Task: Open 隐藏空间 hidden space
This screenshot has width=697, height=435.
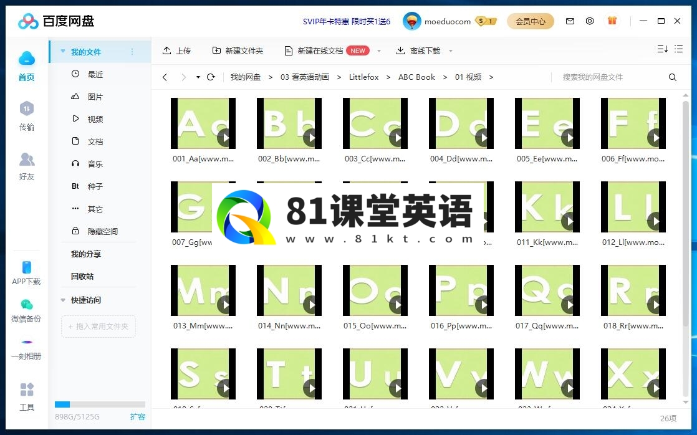Action: (x=95, y=231)
